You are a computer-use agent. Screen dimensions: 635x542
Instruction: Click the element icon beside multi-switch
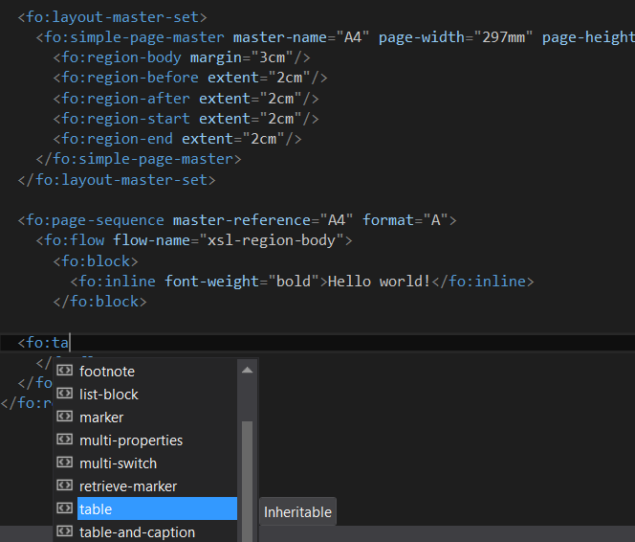[65, 463]
